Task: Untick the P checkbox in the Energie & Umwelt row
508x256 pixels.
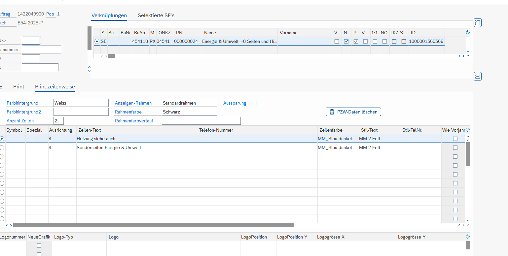Action: (356, 42)
